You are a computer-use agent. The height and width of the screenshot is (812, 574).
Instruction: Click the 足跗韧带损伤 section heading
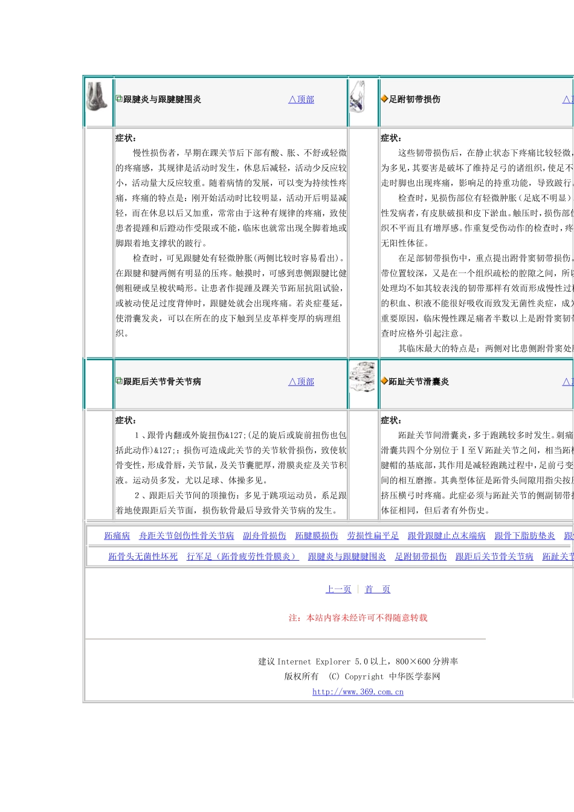414,99
